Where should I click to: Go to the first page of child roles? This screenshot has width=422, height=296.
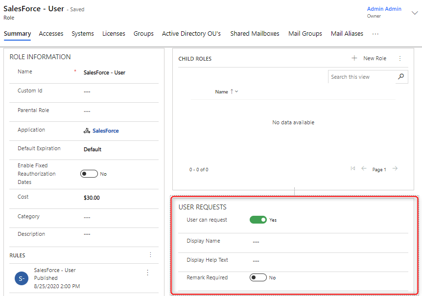tap(352, 169)
